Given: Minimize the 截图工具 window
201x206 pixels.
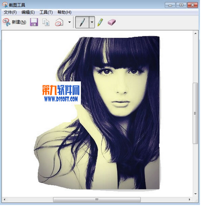Looking at the screenshot, I should [x=170, y=5].
